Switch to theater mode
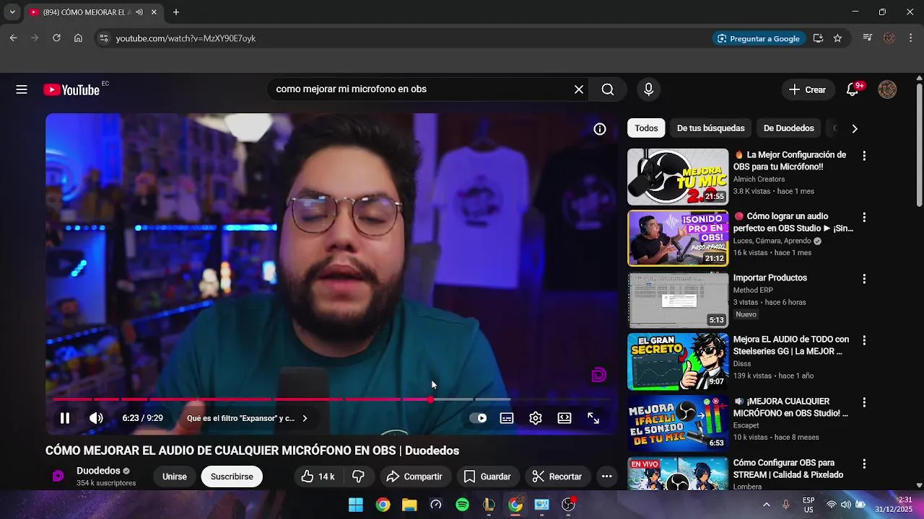The height and width of the screenshot is (519, 924). 565,418
